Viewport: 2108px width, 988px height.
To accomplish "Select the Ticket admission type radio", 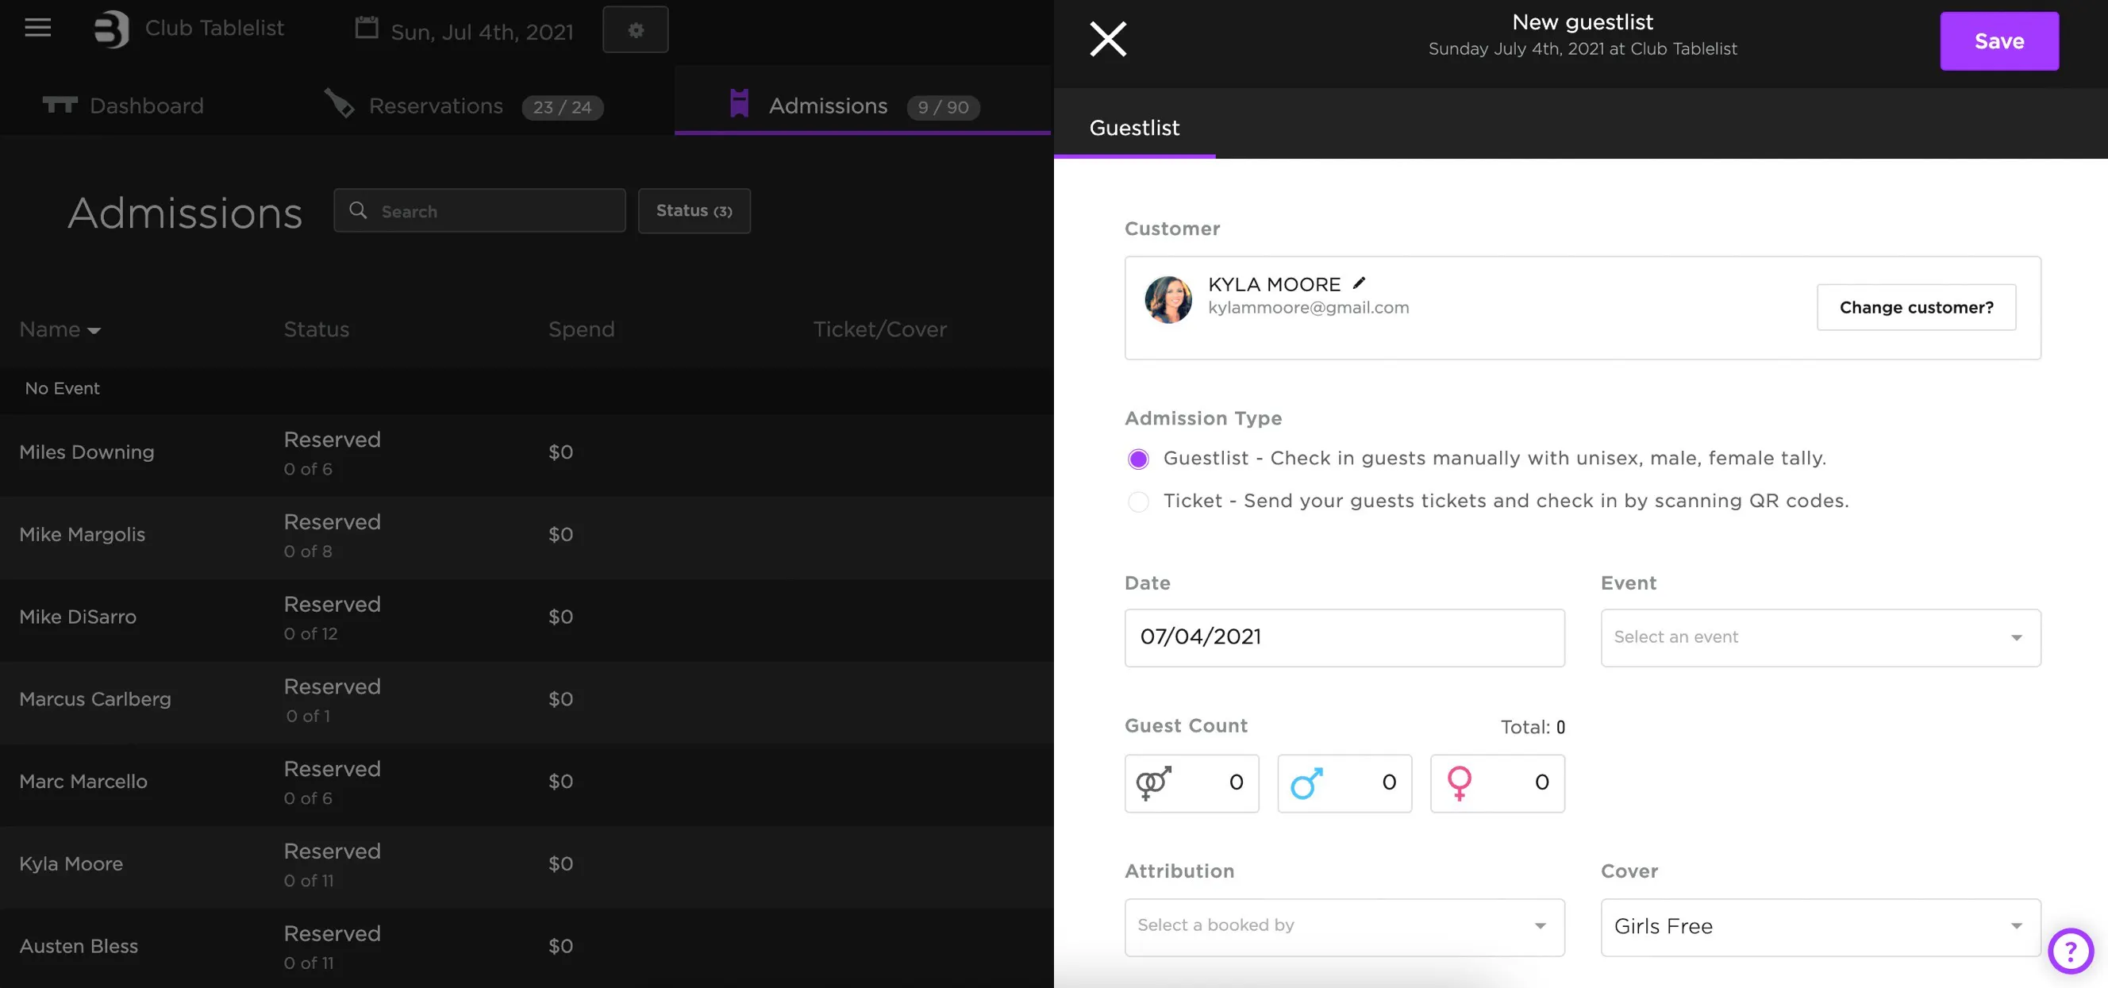I will (1138, 502).
